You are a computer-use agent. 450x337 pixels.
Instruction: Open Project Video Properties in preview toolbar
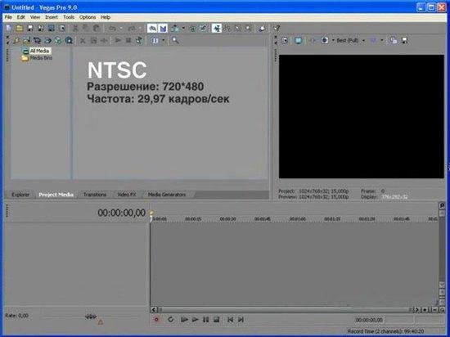point(285,40)
